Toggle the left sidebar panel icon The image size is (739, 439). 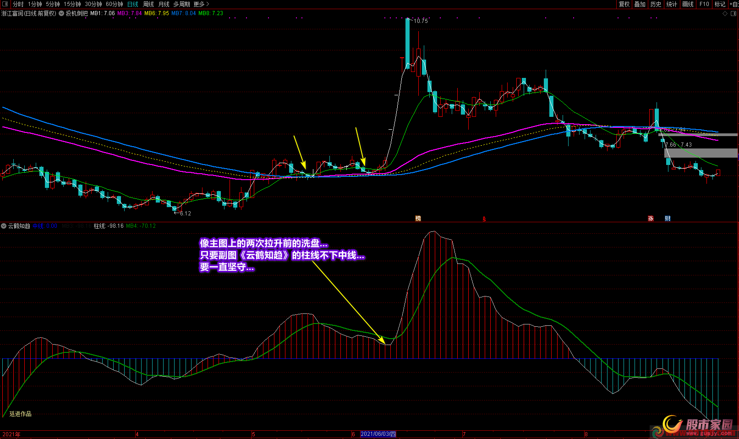(x=5, y=4)
